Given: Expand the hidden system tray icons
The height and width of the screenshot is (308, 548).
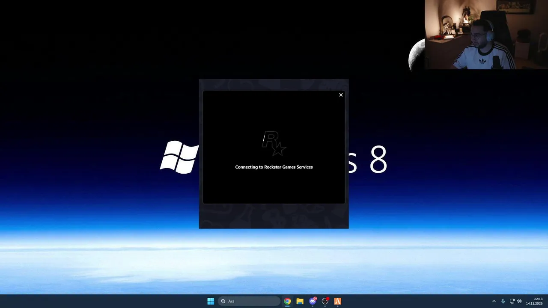Looking at the screenshot, I should coord(494,301).
